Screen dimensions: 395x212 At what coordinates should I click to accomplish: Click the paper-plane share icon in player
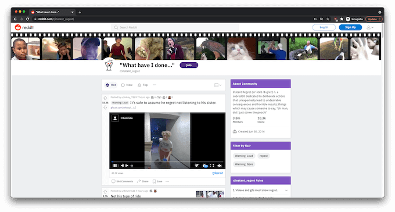pyautogui.click(x=196, y=166)
